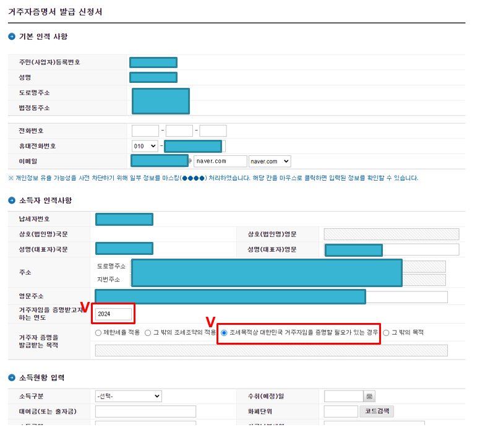This screenshot has height=443, width=480.
Task: Click the email ID input field
Action: pos(160,161)
